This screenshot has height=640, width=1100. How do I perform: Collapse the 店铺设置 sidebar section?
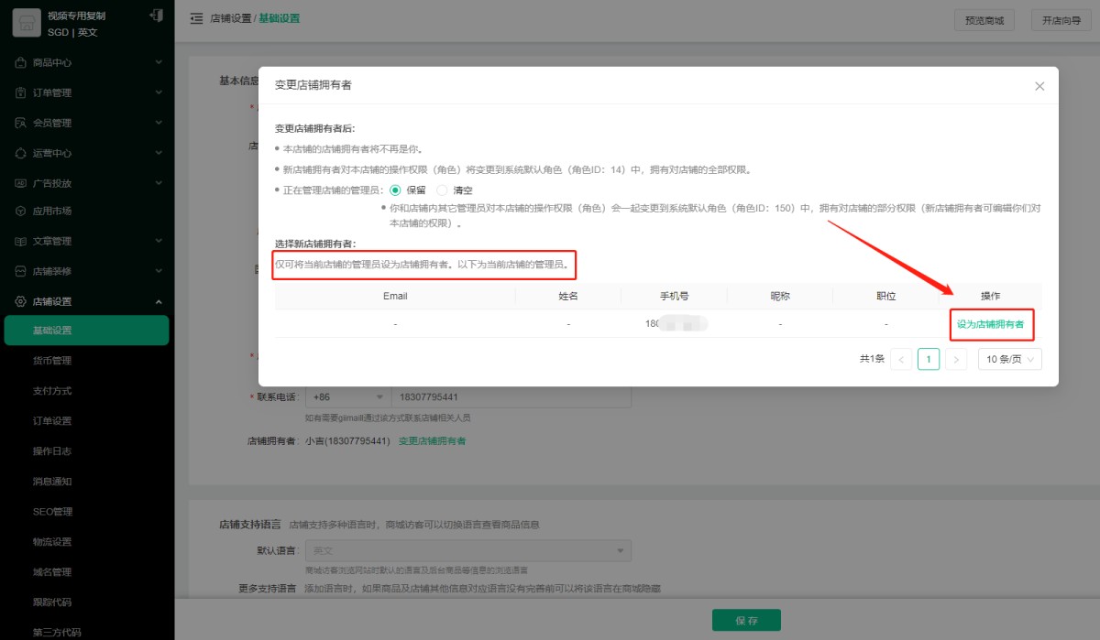pyautogui.click(x=159, y=302)
